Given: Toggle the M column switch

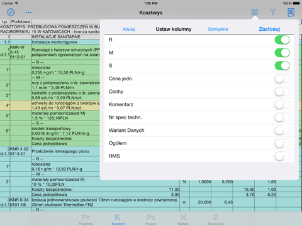Looking at the screenshot, I should 282,53.
